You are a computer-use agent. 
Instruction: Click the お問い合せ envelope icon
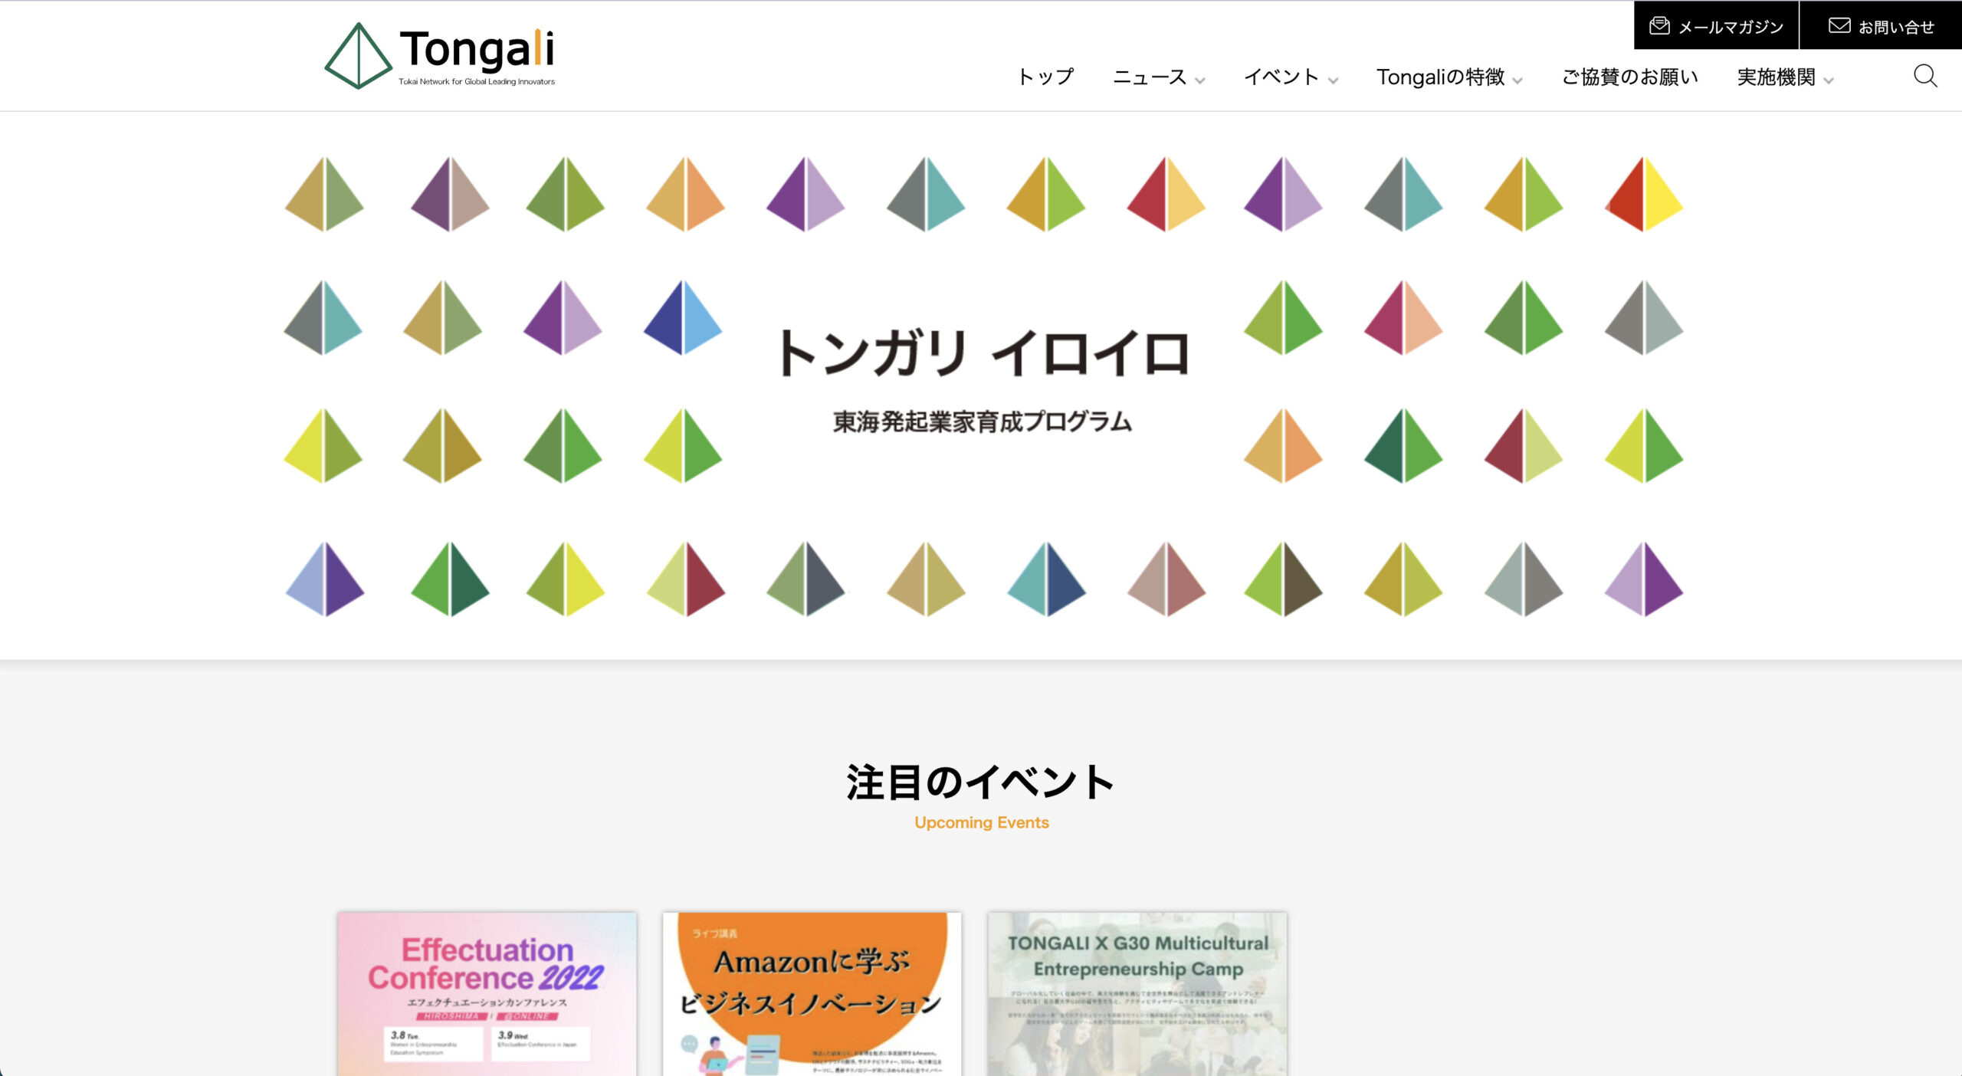1839,26
